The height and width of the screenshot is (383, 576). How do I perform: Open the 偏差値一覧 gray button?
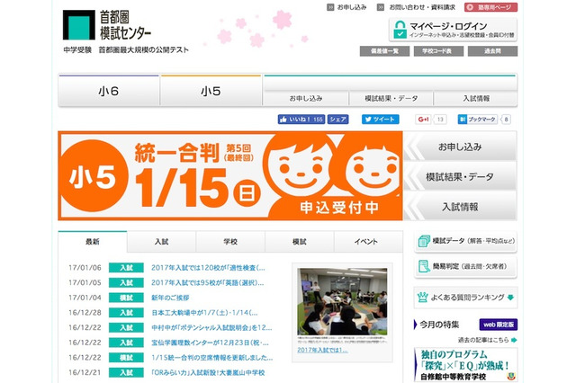coord(384,51)
